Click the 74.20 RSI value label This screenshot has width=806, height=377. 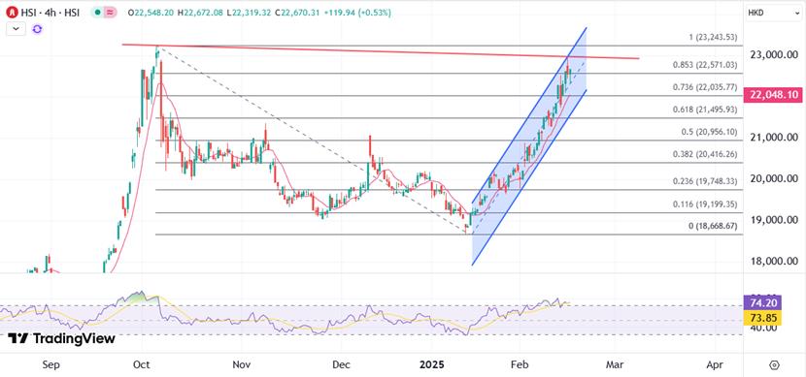(x=762, y=302)
